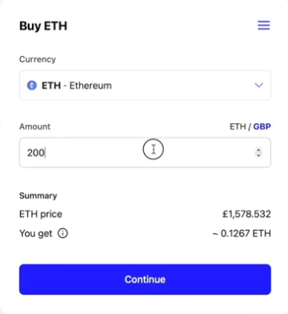Decrease amount with the down stepper arrow
The height and width of the screenshot is (314, 288).
point(258,155)
